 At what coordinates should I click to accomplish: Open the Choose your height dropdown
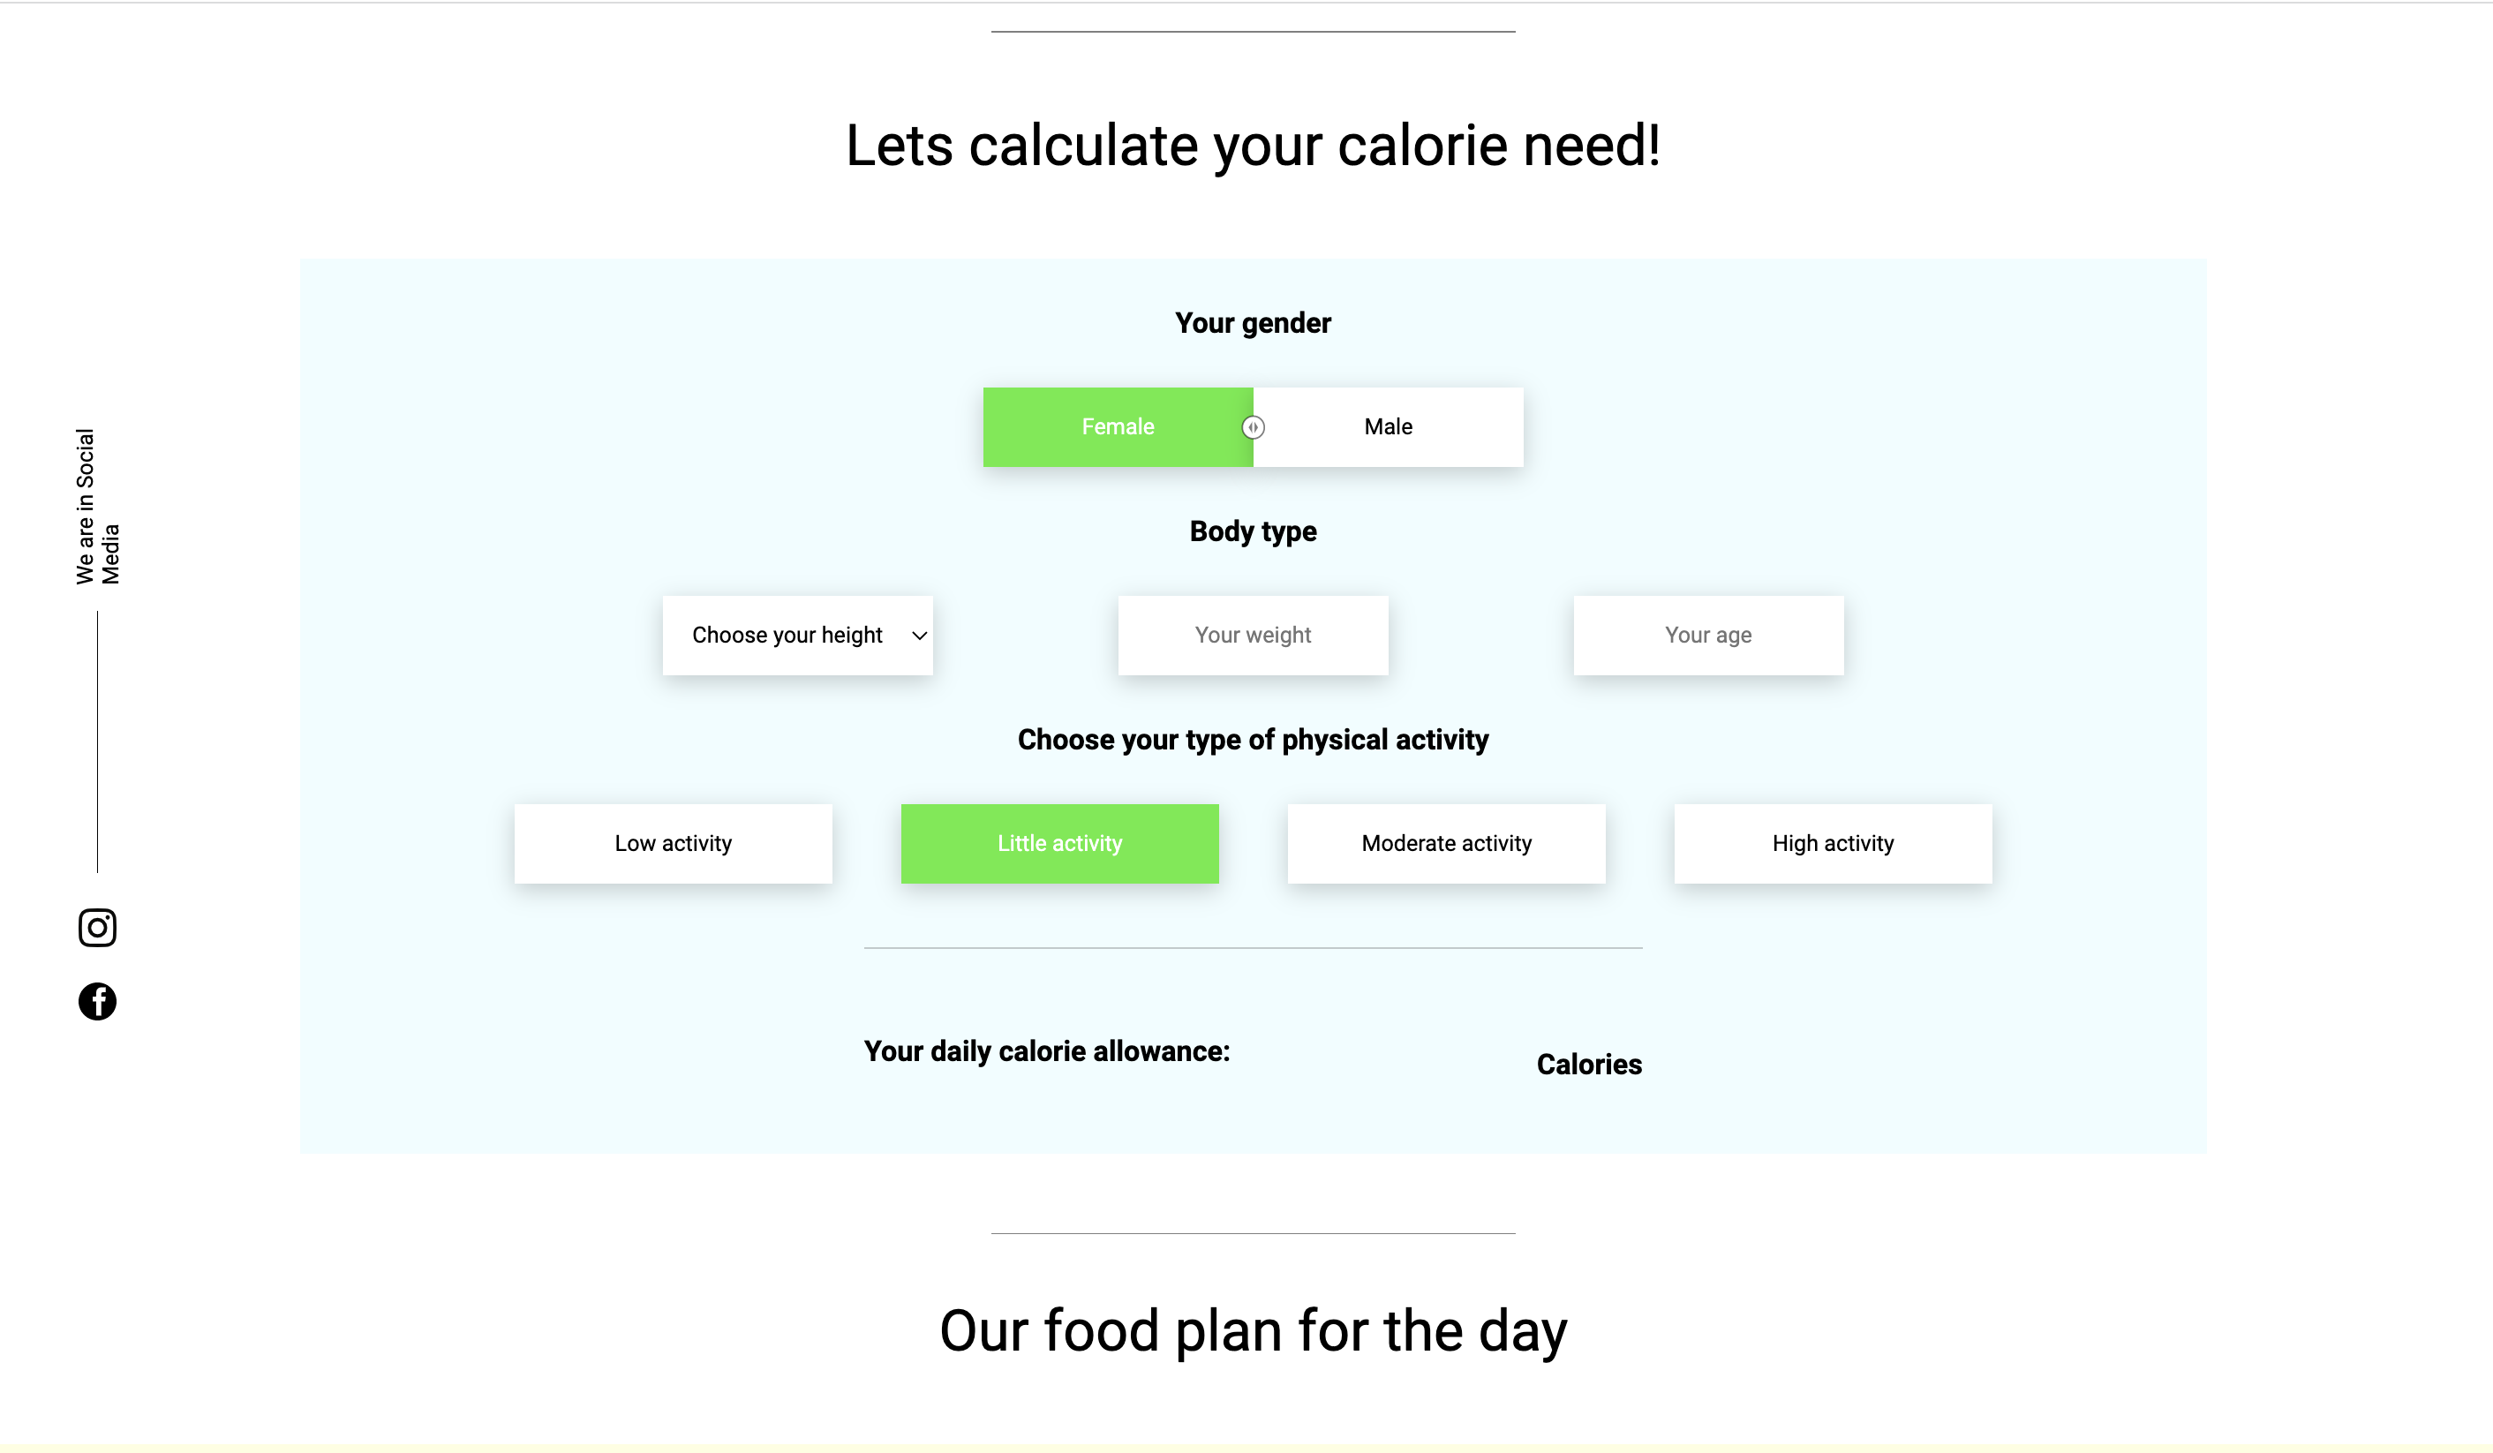pos(797,635)
